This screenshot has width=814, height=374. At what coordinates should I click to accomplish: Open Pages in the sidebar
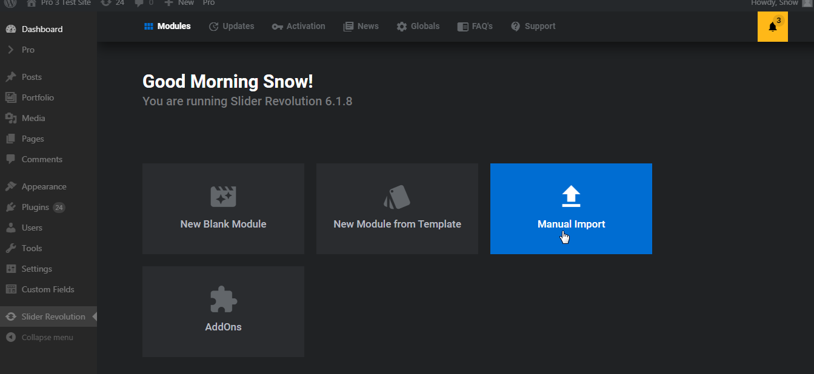[x=48, y=139]
